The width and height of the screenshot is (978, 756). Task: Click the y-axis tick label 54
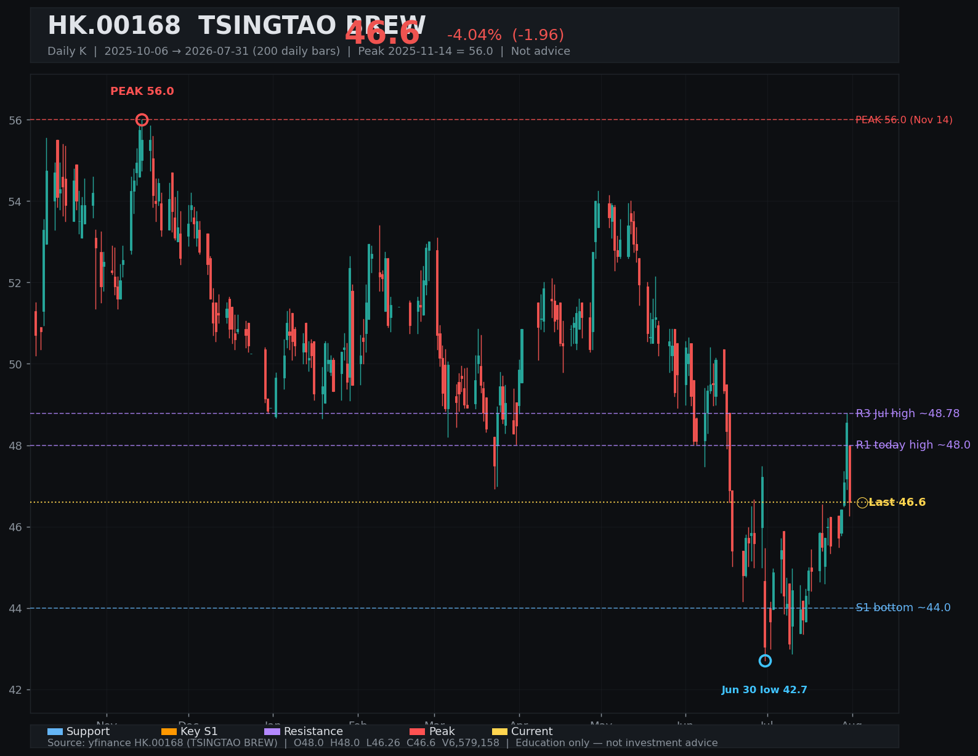15,202
